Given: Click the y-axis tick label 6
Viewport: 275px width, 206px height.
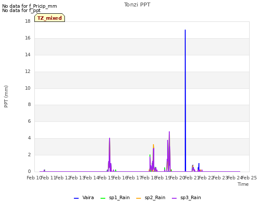Looking at the screenshot, I should [29, 121].
